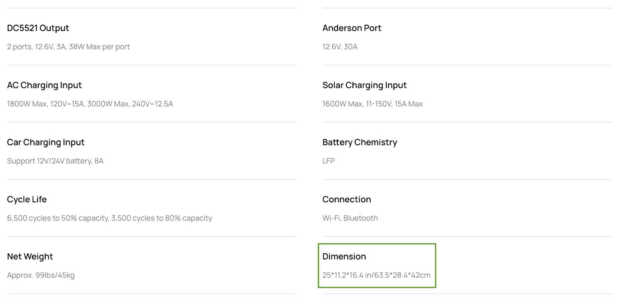Click 1800W Max AC charging value

point(90,104)
